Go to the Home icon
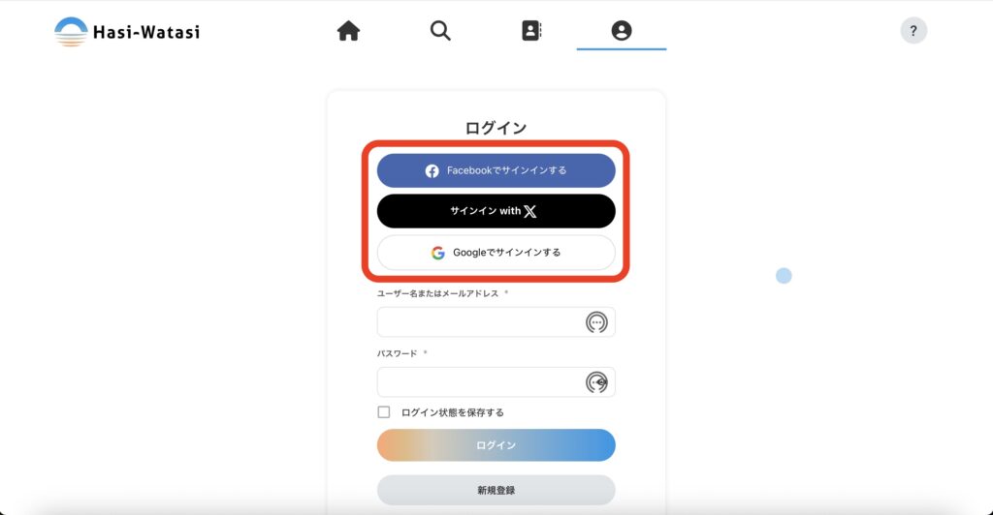The width and height of the screenshot is (993, 515). pyautogui.click(x=348, y=30)
